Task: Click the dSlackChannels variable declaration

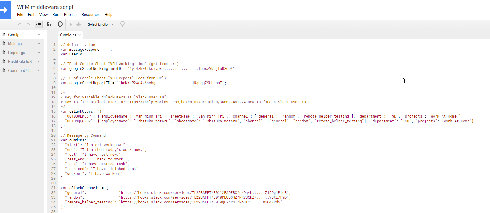Action: [84, 188]
